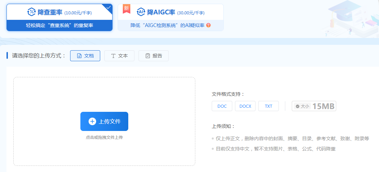Choose 报告 upload method
Viewport: 379px width, 172px height.
[x=154, y=56]
